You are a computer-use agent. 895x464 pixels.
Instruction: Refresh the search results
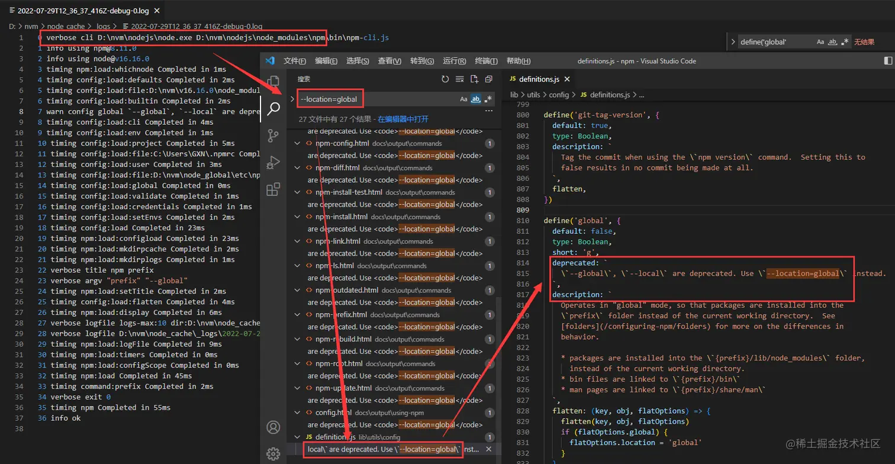pos(445,79)
